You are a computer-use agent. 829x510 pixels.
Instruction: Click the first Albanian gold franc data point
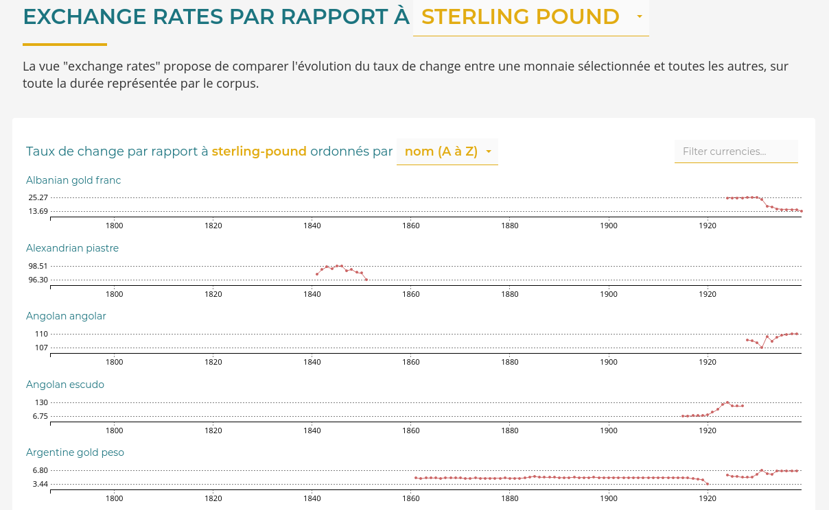[x=727, y=198]
